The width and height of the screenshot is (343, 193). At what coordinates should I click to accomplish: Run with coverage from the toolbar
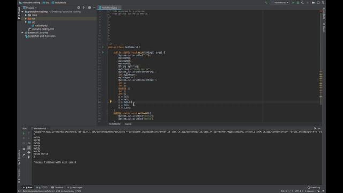tap(302, 3)
